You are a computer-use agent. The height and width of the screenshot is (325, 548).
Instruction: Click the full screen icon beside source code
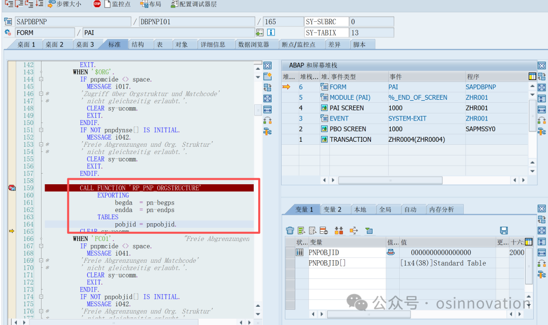point(268,99)
